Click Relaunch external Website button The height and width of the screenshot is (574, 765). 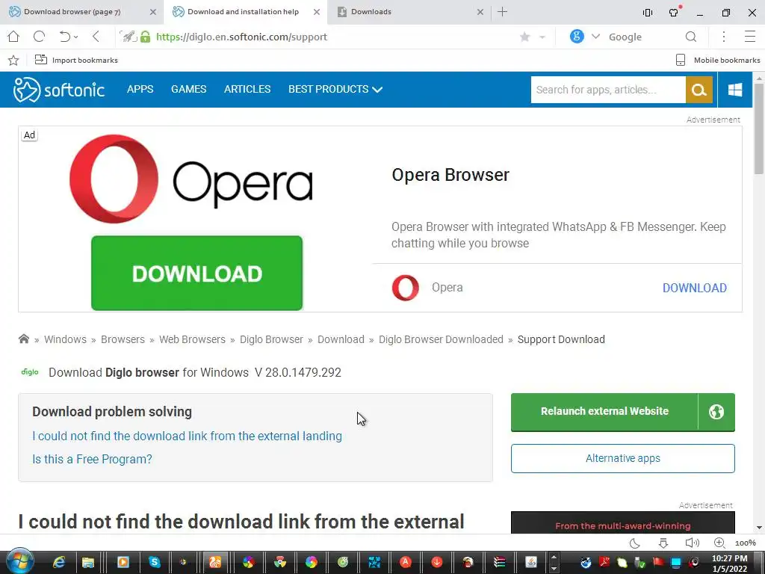(x=604, y=412)
